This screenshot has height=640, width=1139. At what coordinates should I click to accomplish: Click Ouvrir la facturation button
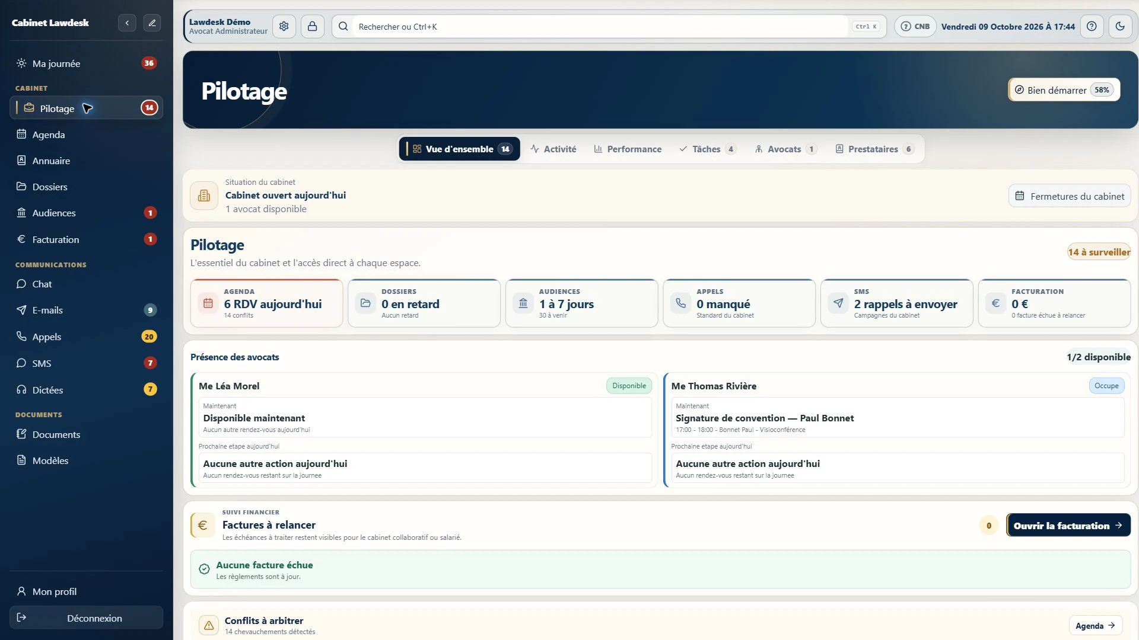click(1068, 526)
